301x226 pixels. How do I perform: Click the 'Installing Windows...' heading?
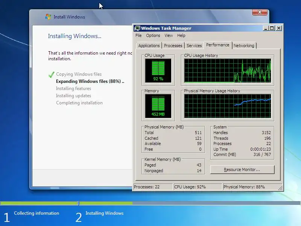tap(74, 36)
